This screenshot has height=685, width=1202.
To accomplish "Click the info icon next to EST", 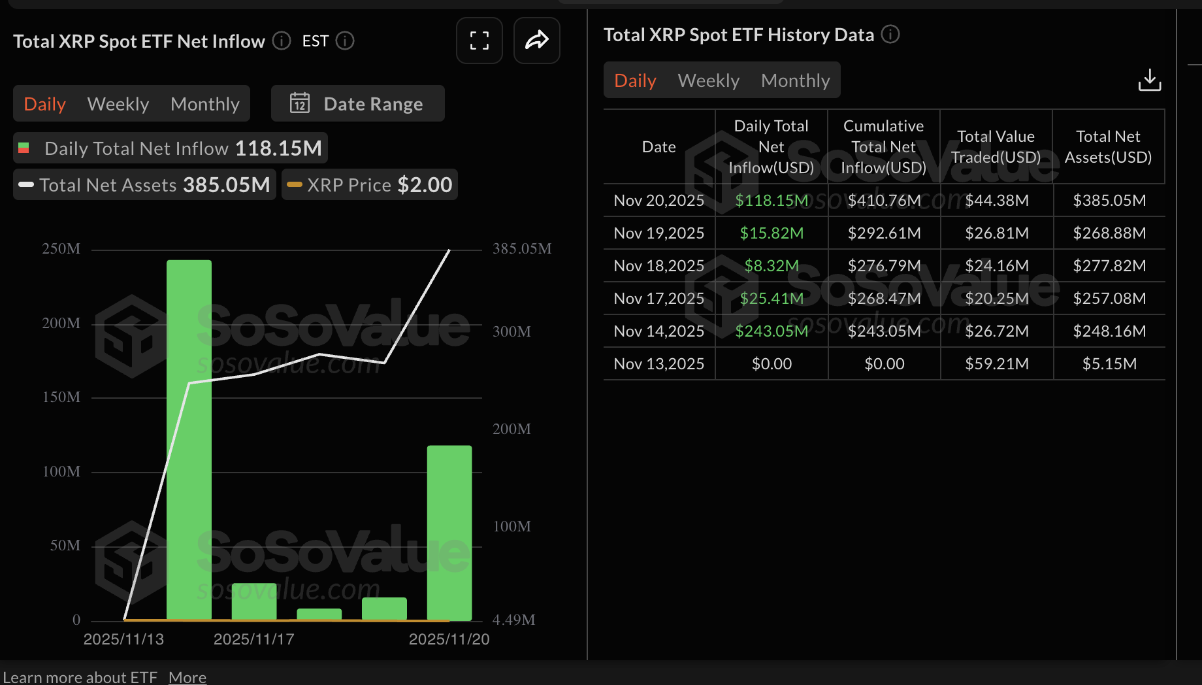I will [x=346, y=41].
